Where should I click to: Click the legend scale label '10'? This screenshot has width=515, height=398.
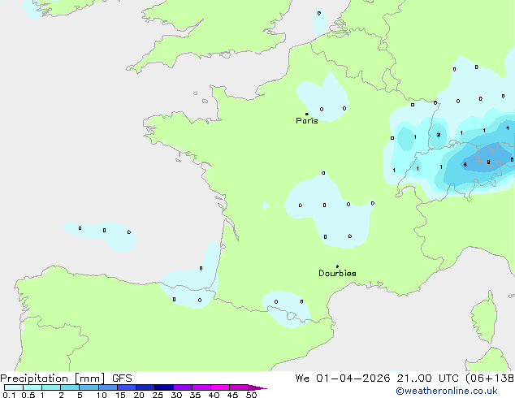(x=102, y=395)
